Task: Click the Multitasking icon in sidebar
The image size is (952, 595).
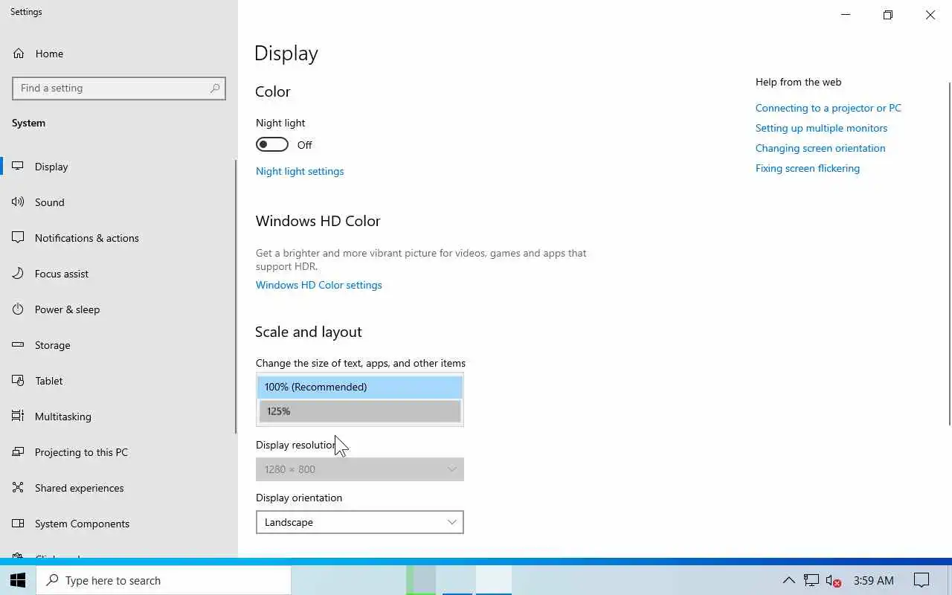Action: point(19,416)
